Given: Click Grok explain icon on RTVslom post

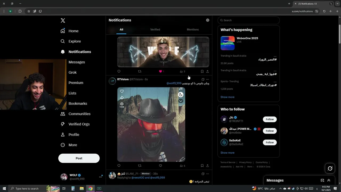Looking at the screenshot, I should tap(203, 79).
